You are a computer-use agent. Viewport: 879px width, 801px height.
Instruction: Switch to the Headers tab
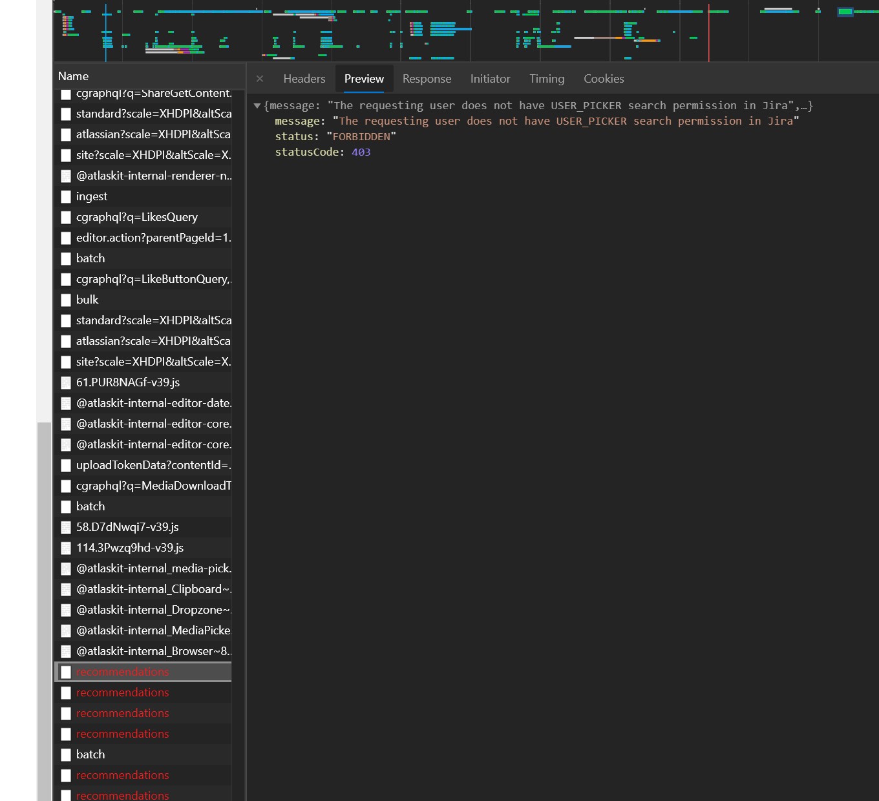coord(304,79)
